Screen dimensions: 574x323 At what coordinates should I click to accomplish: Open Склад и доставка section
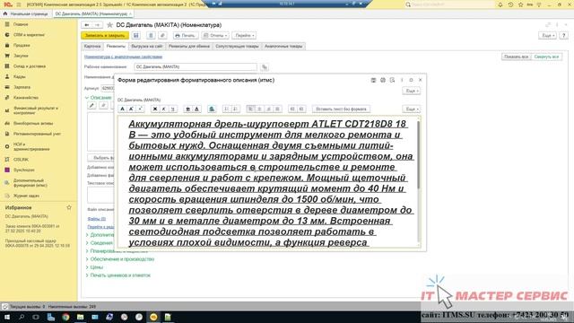(30, 66)
